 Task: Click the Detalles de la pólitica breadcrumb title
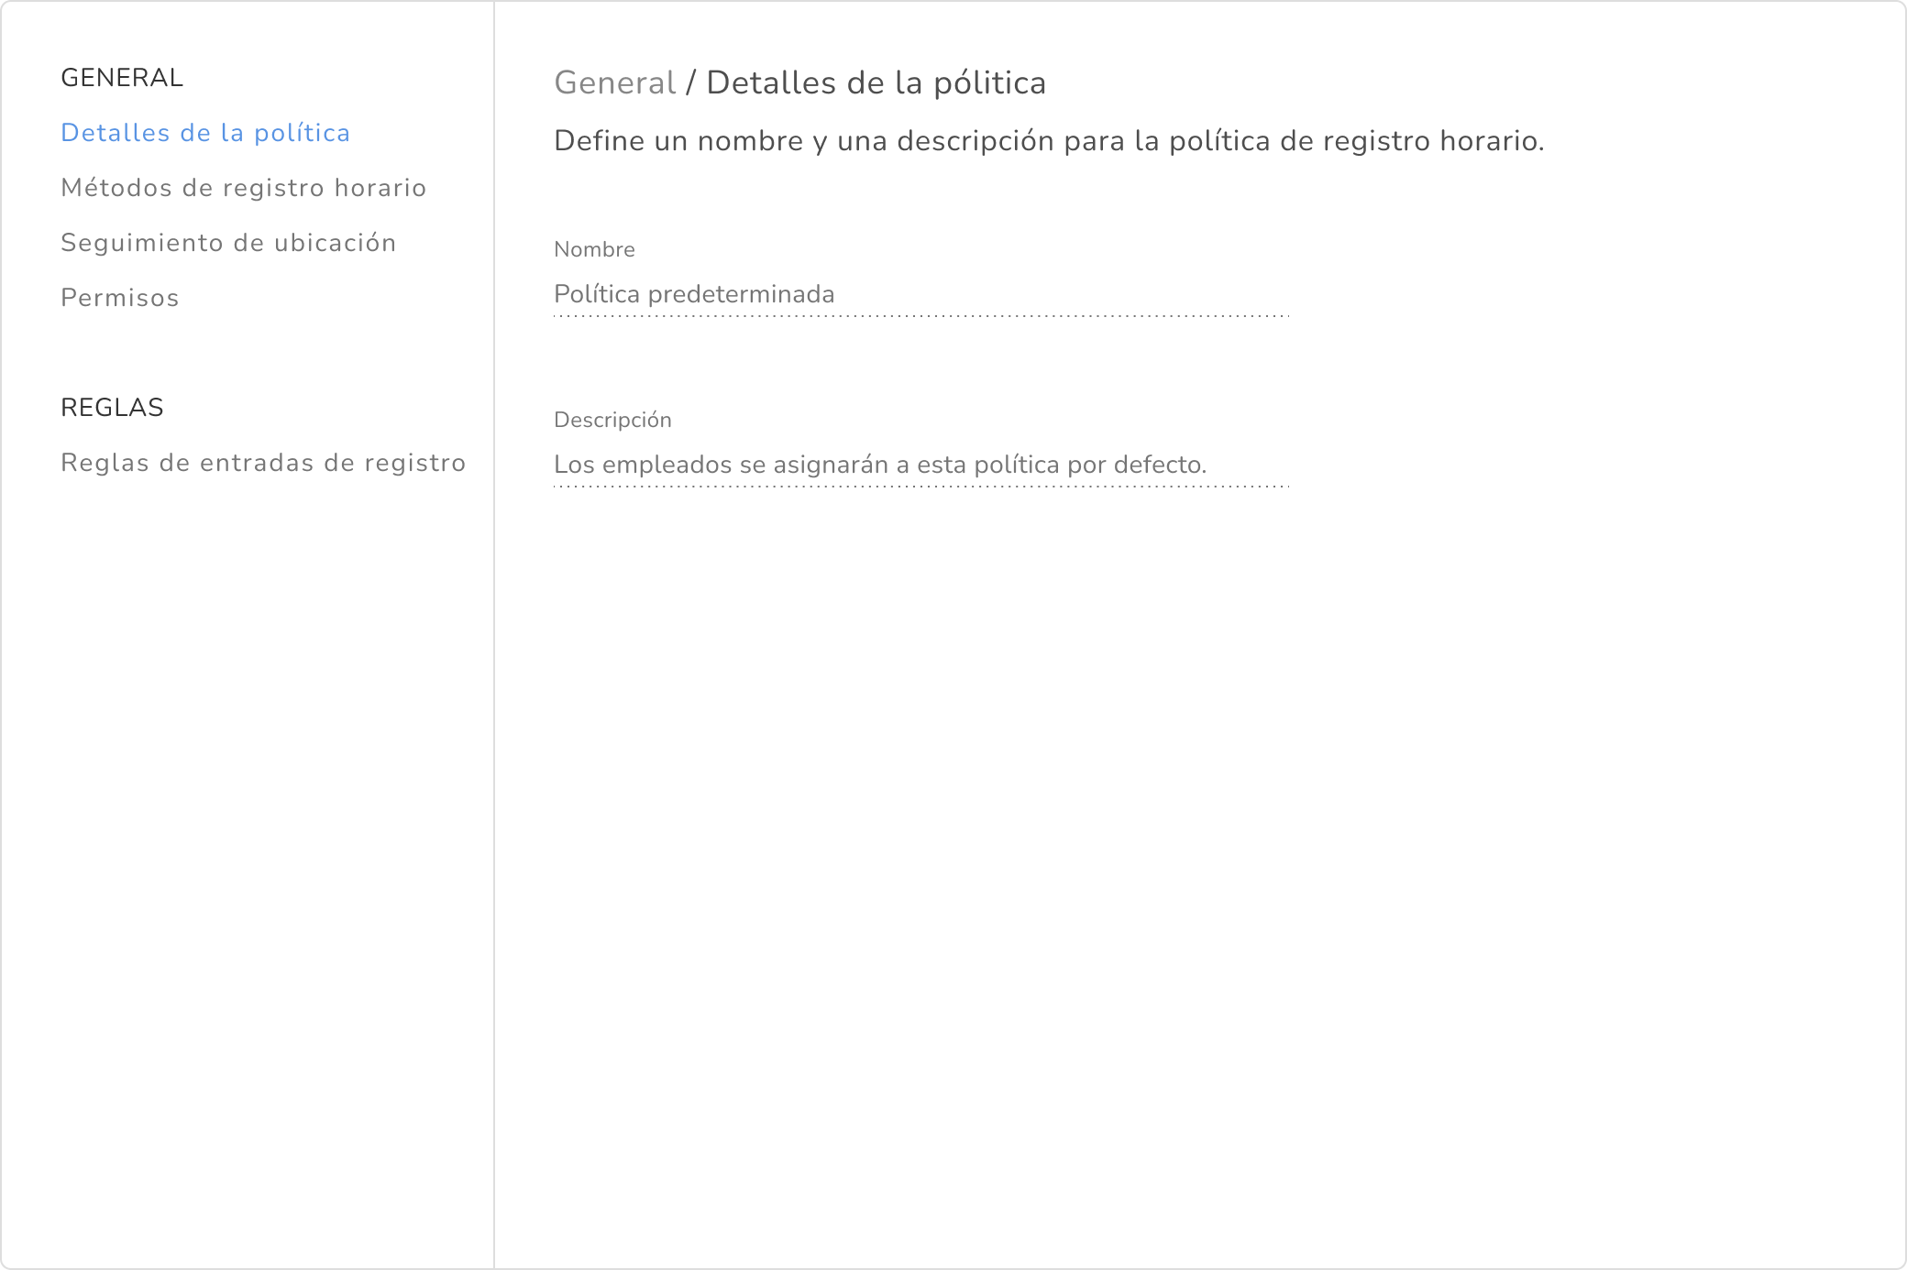click(x=876, y=83)
